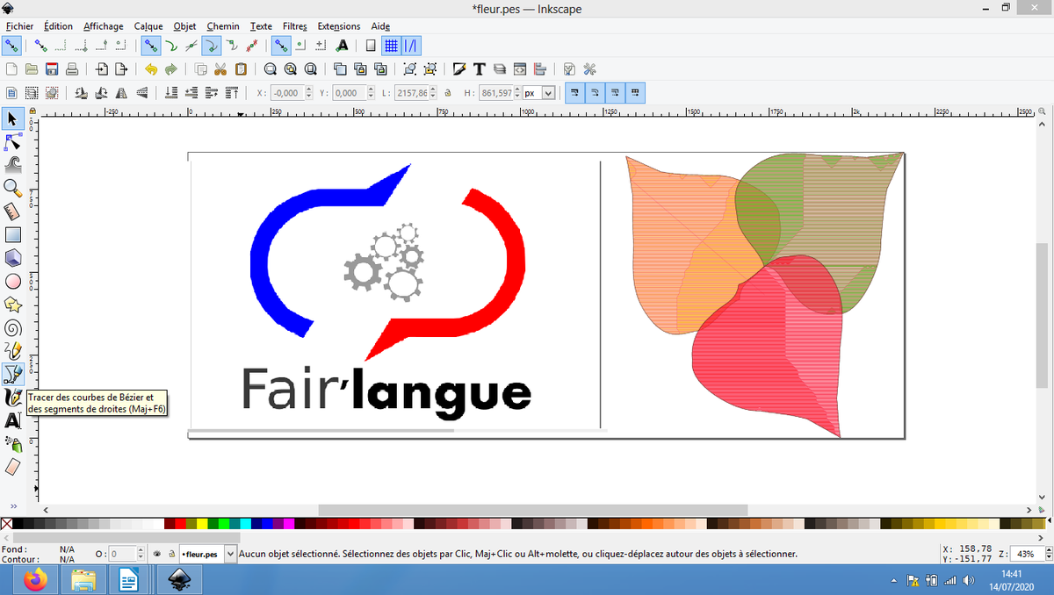Viewport: 1054px width, 595px height.
Task: Open Text and Font dialog icon
Action: 480,69
